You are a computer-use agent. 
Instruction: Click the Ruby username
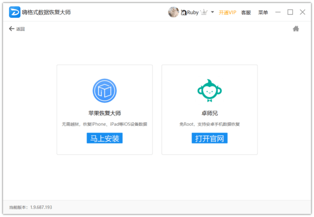(x=193, y=12)
